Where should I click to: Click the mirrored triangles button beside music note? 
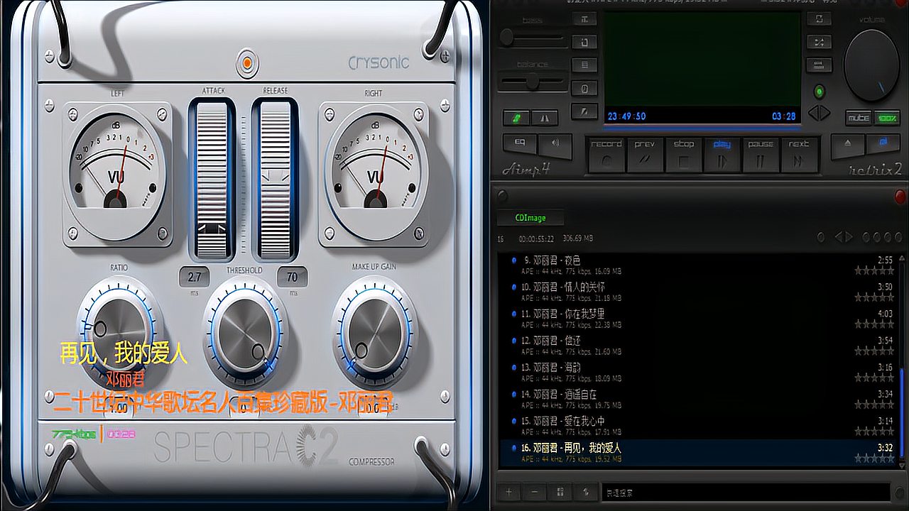click(x=545, y=118)
